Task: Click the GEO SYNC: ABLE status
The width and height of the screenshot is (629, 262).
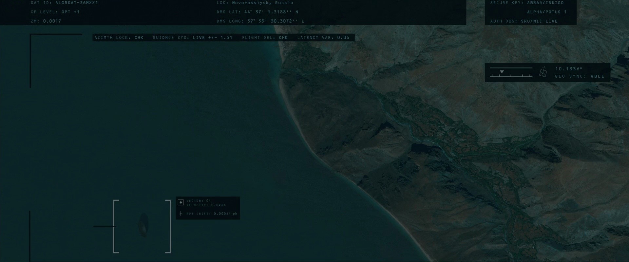Action: pos(580,76)
